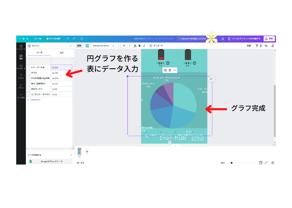
Task: Select the cell トイ・プードル
Action: coord(40,67)
